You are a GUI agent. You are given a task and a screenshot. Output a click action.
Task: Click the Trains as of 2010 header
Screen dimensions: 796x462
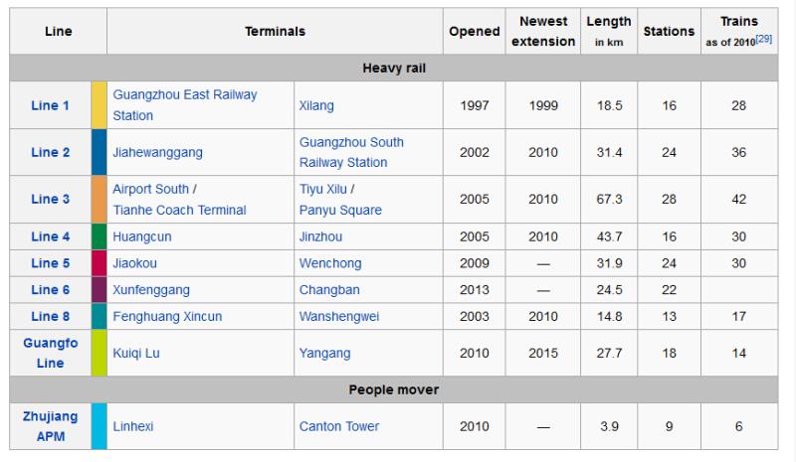click(739, 32)
